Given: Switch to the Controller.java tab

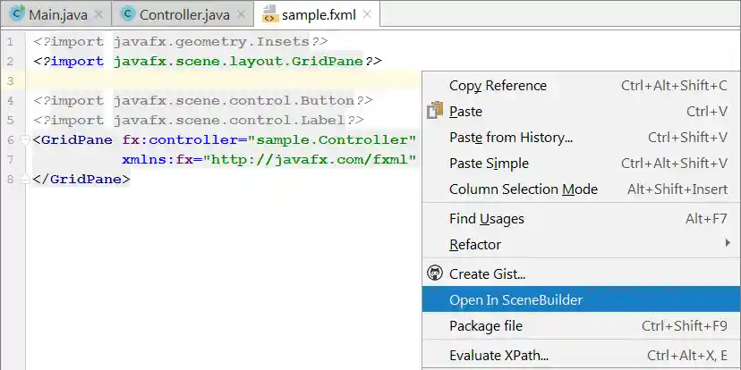Looking at the screenshot, I should pyautogui.click(x=184, y=15).
